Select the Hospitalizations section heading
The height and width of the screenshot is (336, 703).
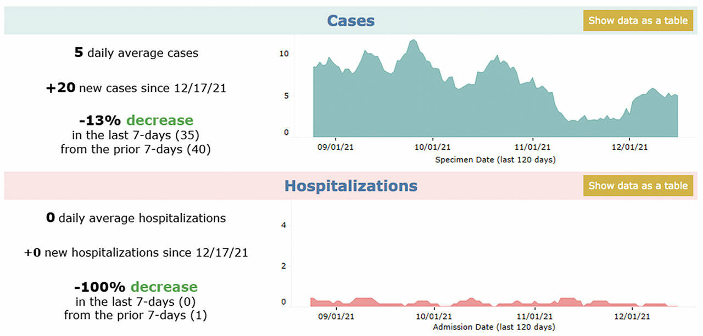click(350, 186)
